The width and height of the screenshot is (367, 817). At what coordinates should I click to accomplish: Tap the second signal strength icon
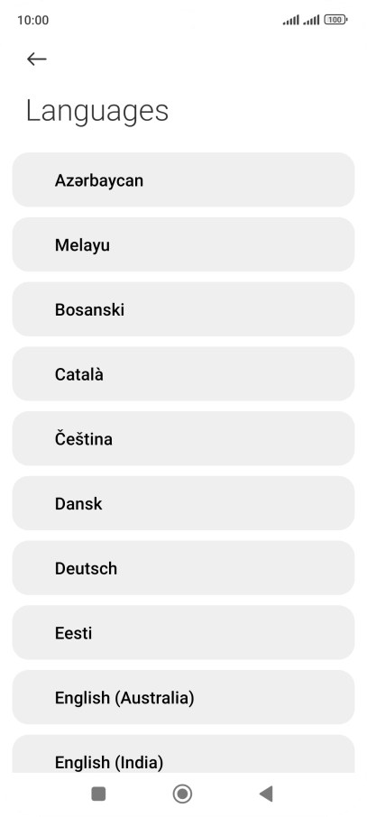311,20
